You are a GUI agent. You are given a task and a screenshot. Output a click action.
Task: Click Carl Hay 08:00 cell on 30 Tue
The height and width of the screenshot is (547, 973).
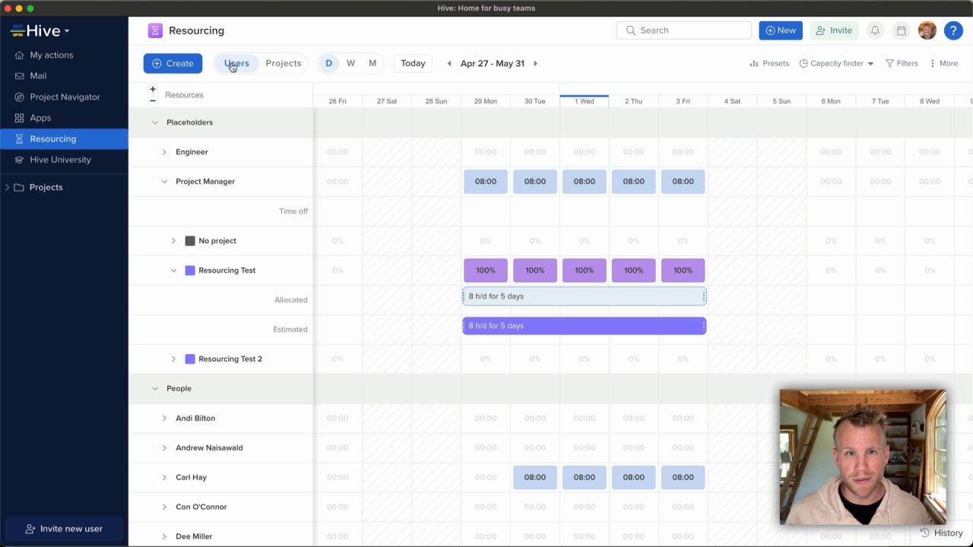click(x=535, y=477)
